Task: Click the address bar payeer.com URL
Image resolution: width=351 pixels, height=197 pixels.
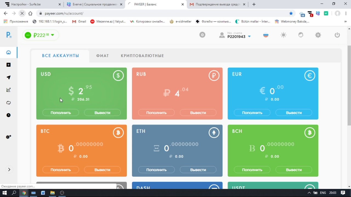Action: [64, 13]
